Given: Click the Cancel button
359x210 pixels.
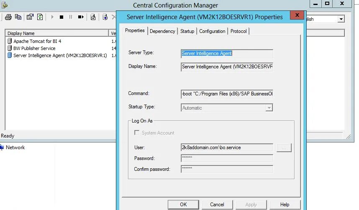Looking at the screenshot, I should click(217, 205).
